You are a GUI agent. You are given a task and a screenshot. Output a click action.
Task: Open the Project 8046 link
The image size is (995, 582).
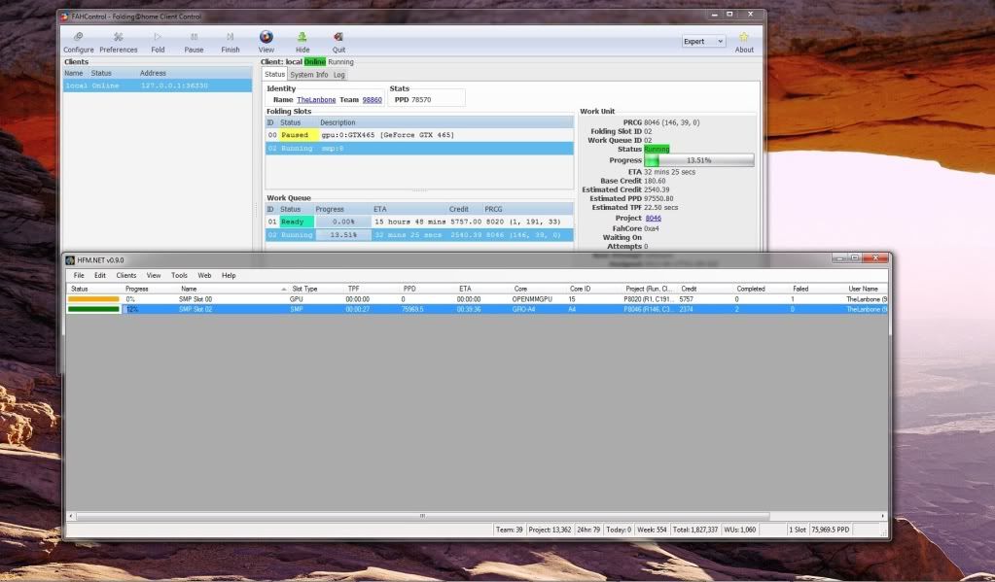[x=653, y=218]
